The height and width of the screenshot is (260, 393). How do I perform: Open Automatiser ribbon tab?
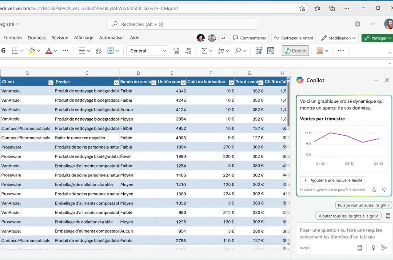[111, 38]
